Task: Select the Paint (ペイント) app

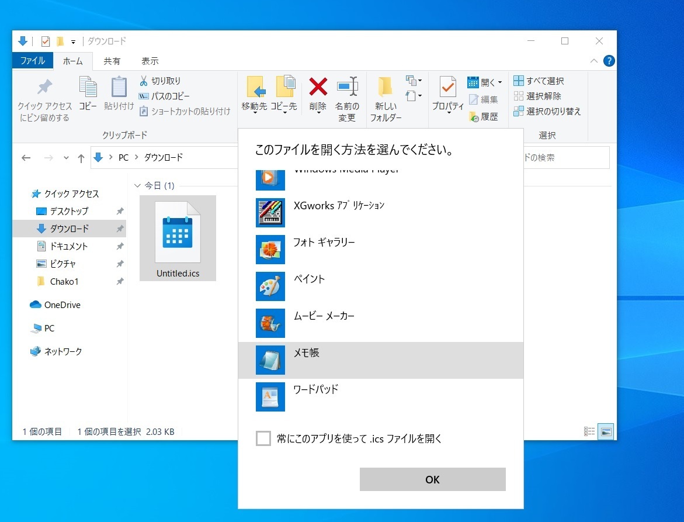Action: coord(270,286)
